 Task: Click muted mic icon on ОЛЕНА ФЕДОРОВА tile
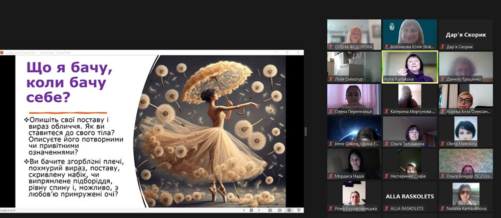330,47
